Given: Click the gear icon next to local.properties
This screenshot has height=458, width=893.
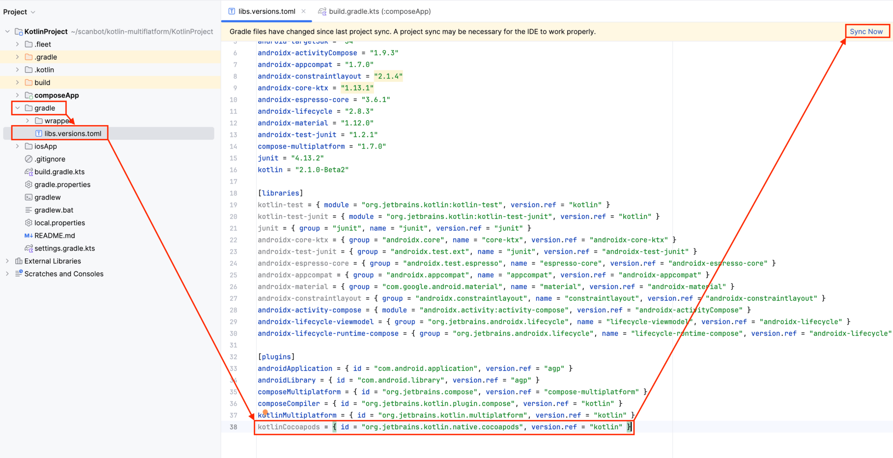Looking at the screenshot, I should click(28, 223).
